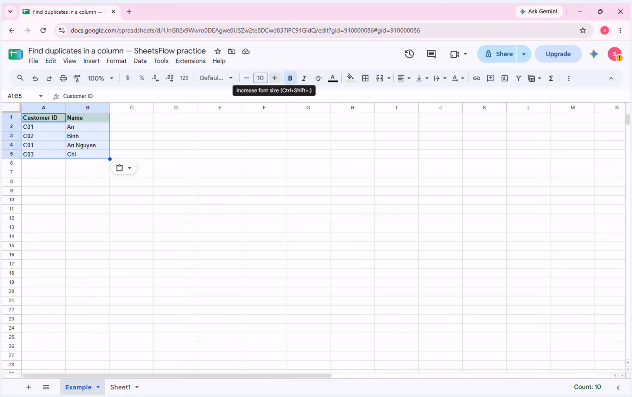Click the Insert comment icon
The height and width of the screenshot is (397, 632).
click(491, 78)
